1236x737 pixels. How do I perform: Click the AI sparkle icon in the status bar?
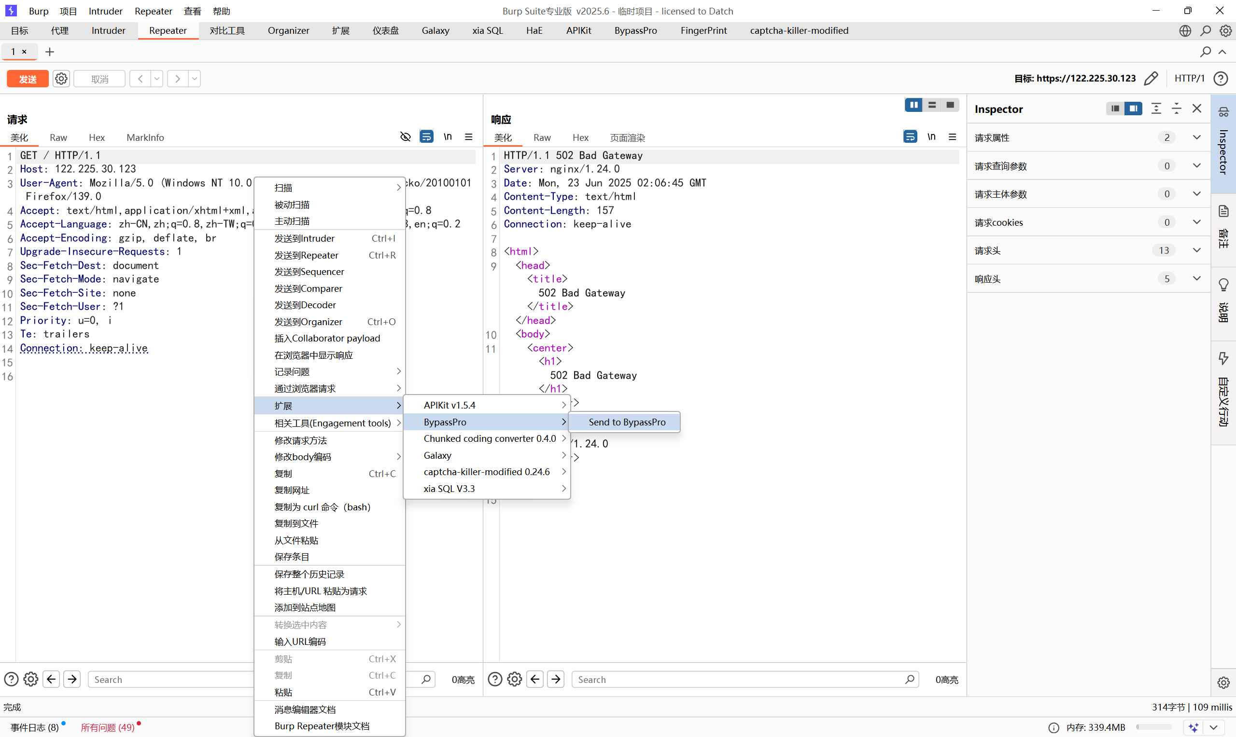pos(1193,727)
